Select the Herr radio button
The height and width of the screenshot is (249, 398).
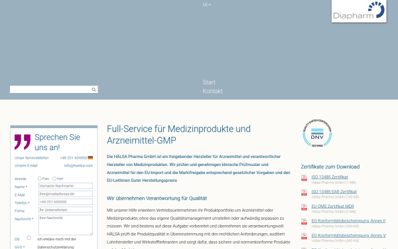point(54,179)
